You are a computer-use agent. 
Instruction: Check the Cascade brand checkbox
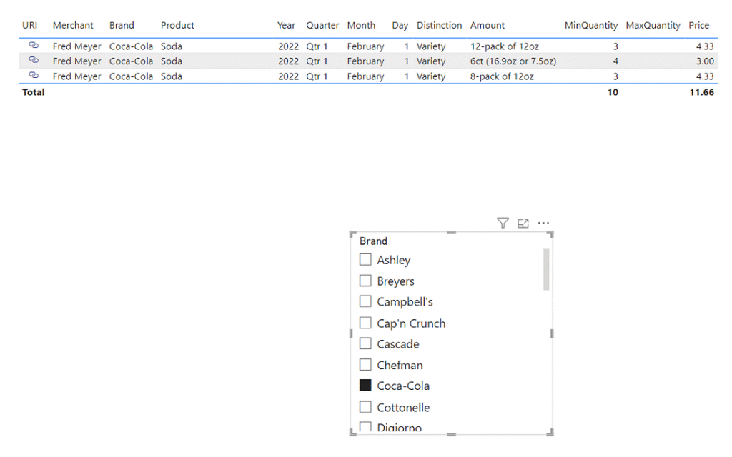point(365,343)
